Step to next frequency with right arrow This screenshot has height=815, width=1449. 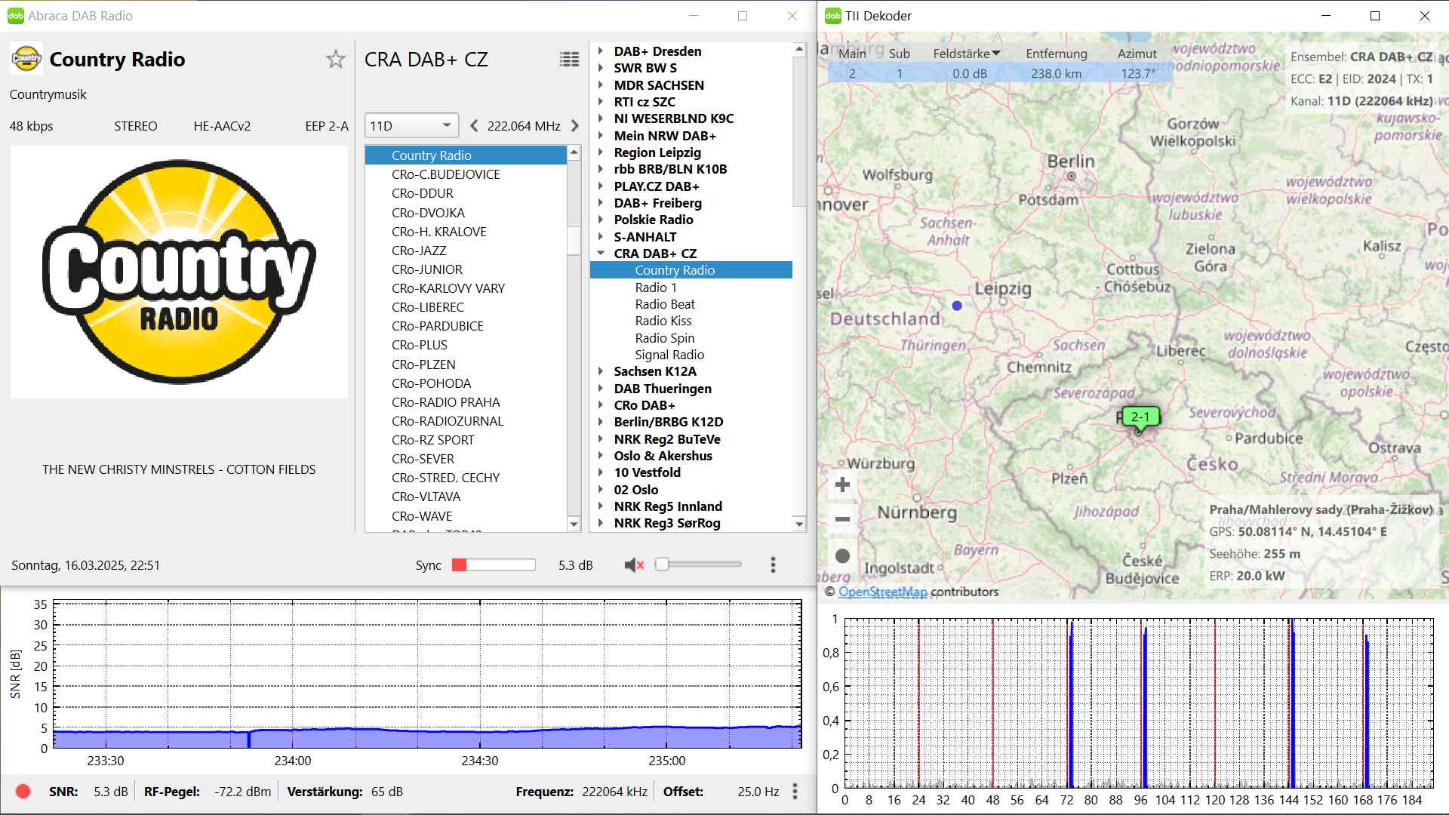pos(575,126)
